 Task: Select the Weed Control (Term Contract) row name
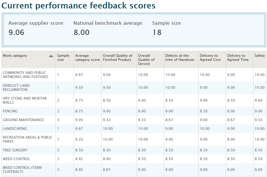[22, 169]
